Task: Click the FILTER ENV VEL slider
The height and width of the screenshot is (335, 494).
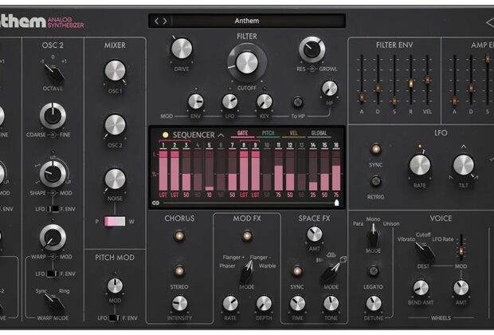Action: (x=427, y=81)
